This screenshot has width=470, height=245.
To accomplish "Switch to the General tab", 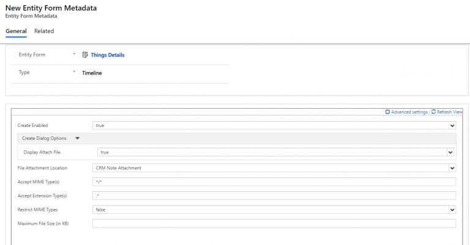I will point(16,31).
